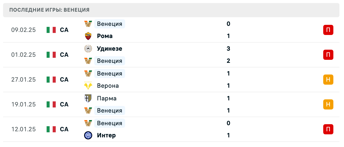
Task: Open the Венеция team page from the Roma match
Action: pos(109,24)
